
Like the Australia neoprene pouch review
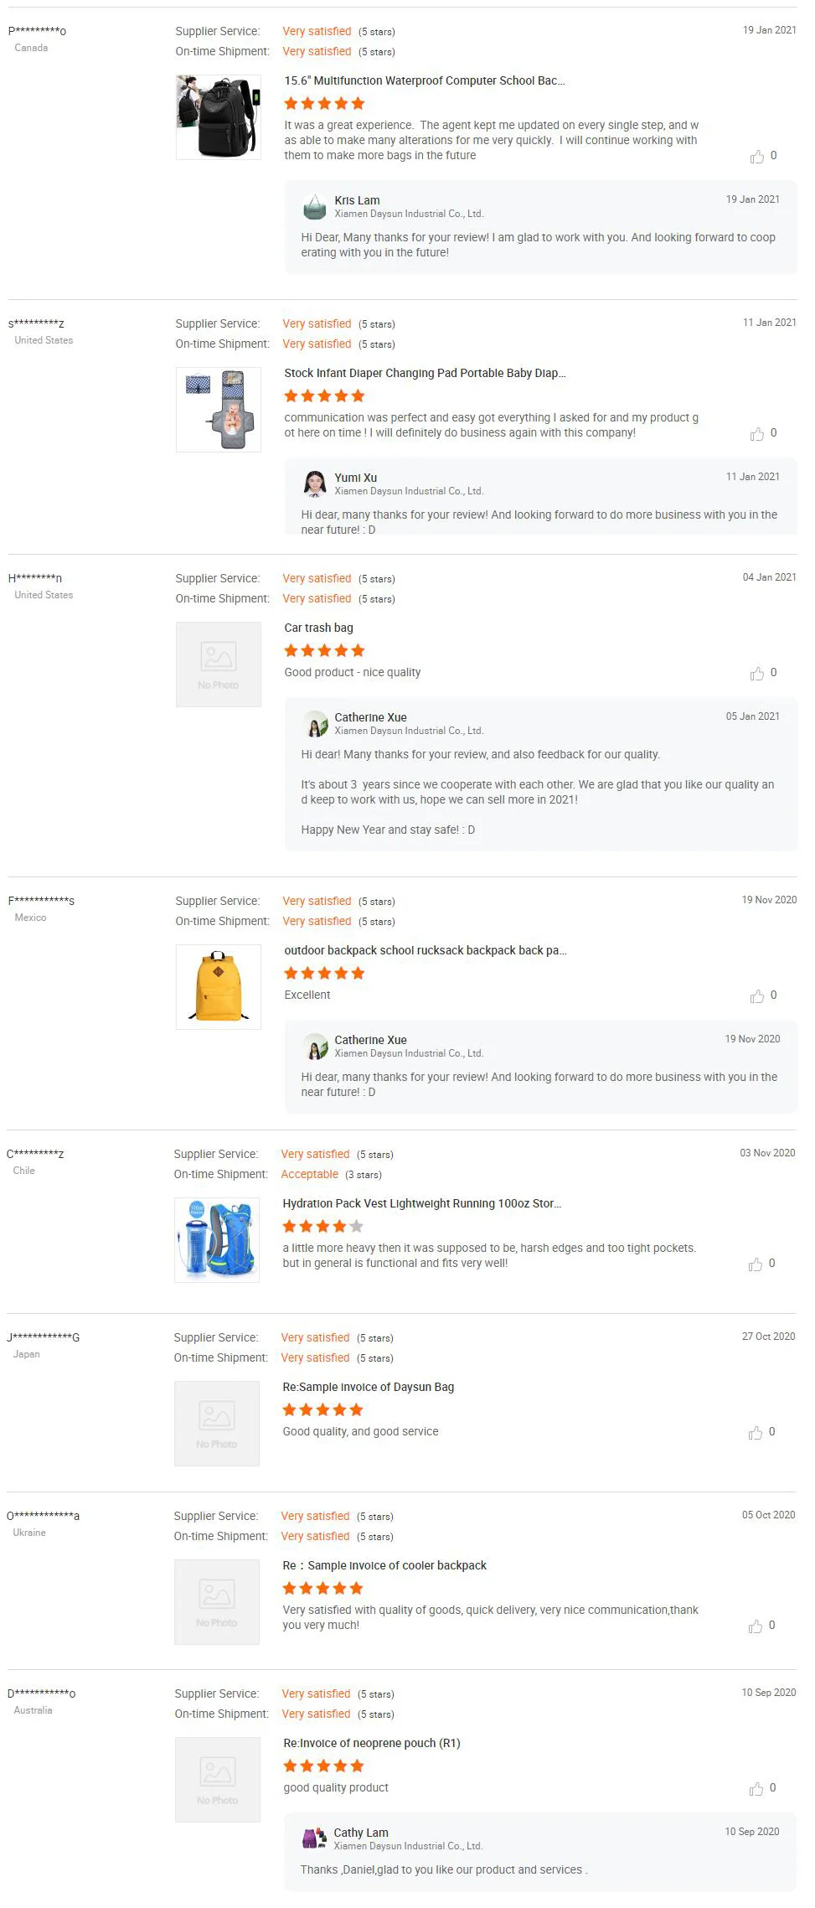(x=756, y=1789)
